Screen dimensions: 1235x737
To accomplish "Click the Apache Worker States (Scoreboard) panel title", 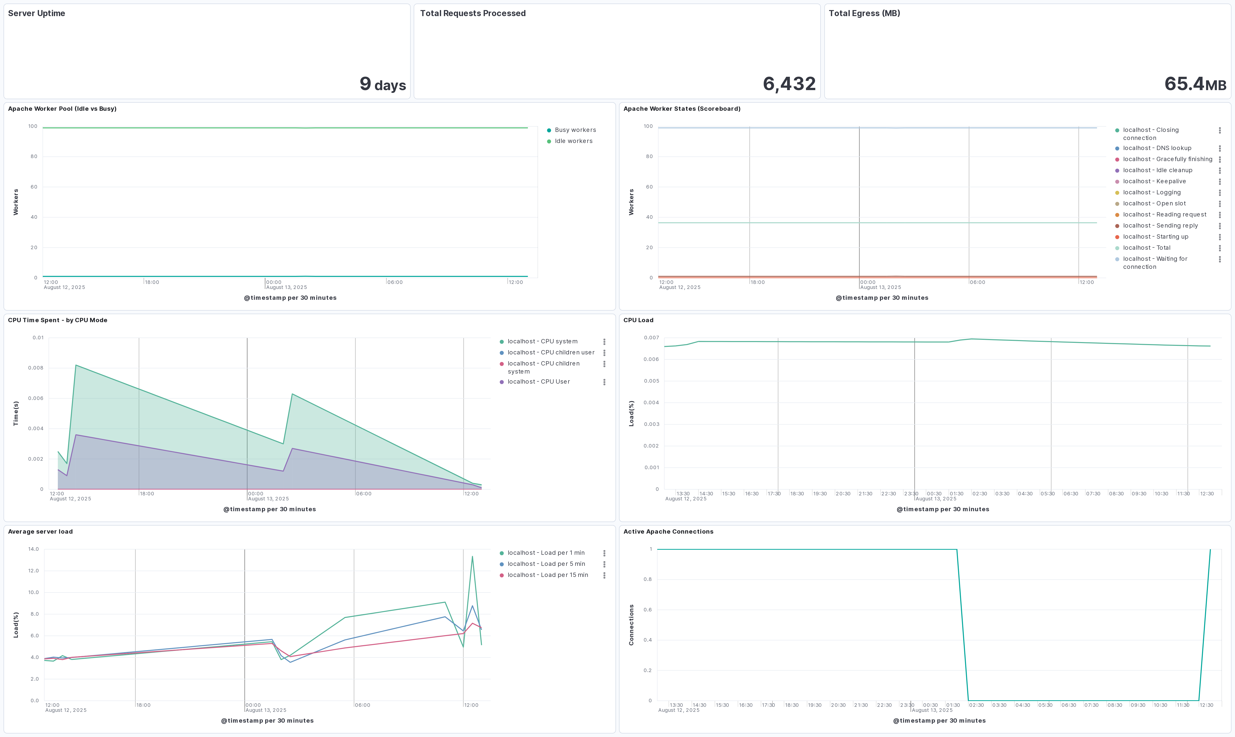I will coord(681,109).
